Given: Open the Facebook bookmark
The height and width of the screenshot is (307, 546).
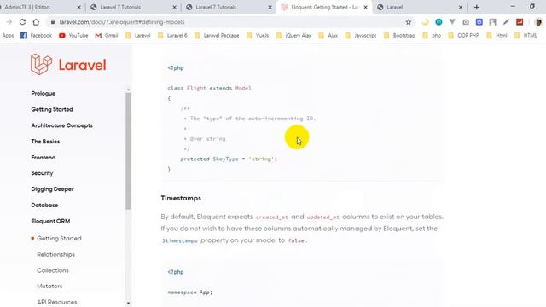Looking at the screenshot, I should 36,35.
